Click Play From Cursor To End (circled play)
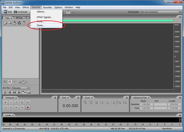This screenshot has width=184, height=132. tap(22, 102)
